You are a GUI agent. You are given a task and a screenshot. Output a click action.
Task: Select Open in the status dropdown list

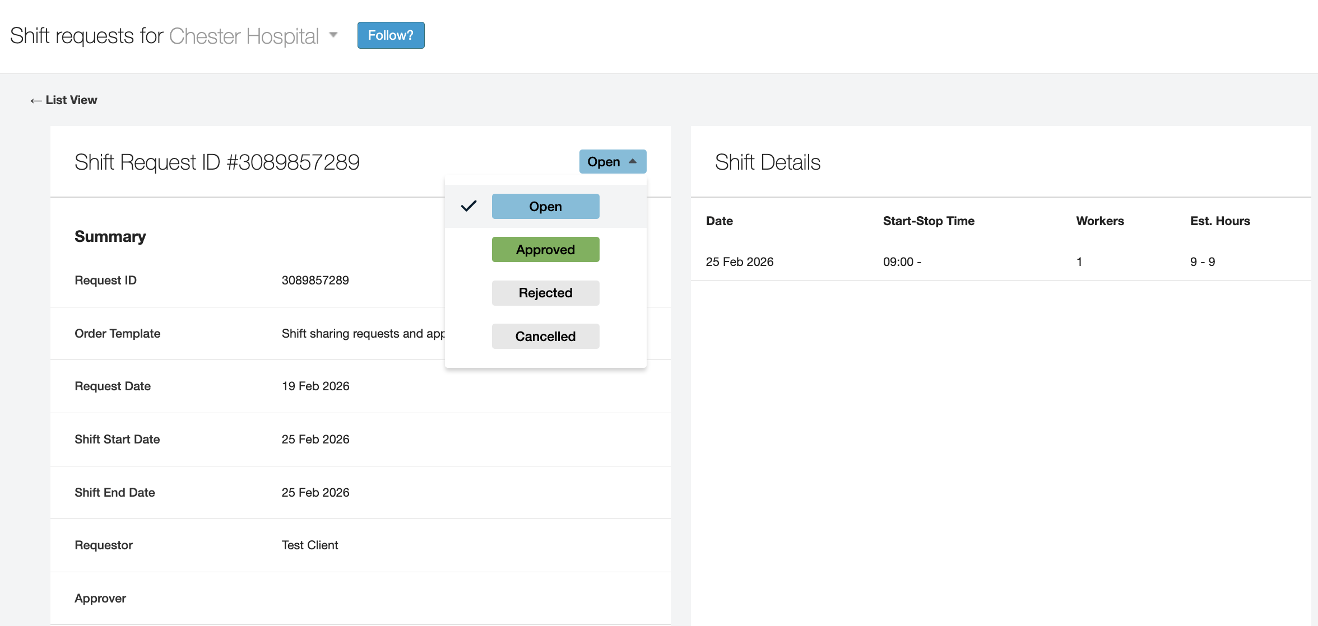click(545, 205)
